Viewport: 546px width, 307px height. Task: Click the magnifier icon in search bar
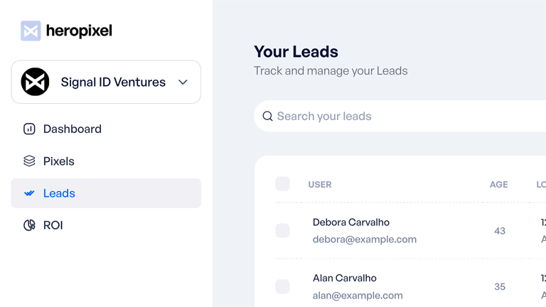click(x=267, y=116)
